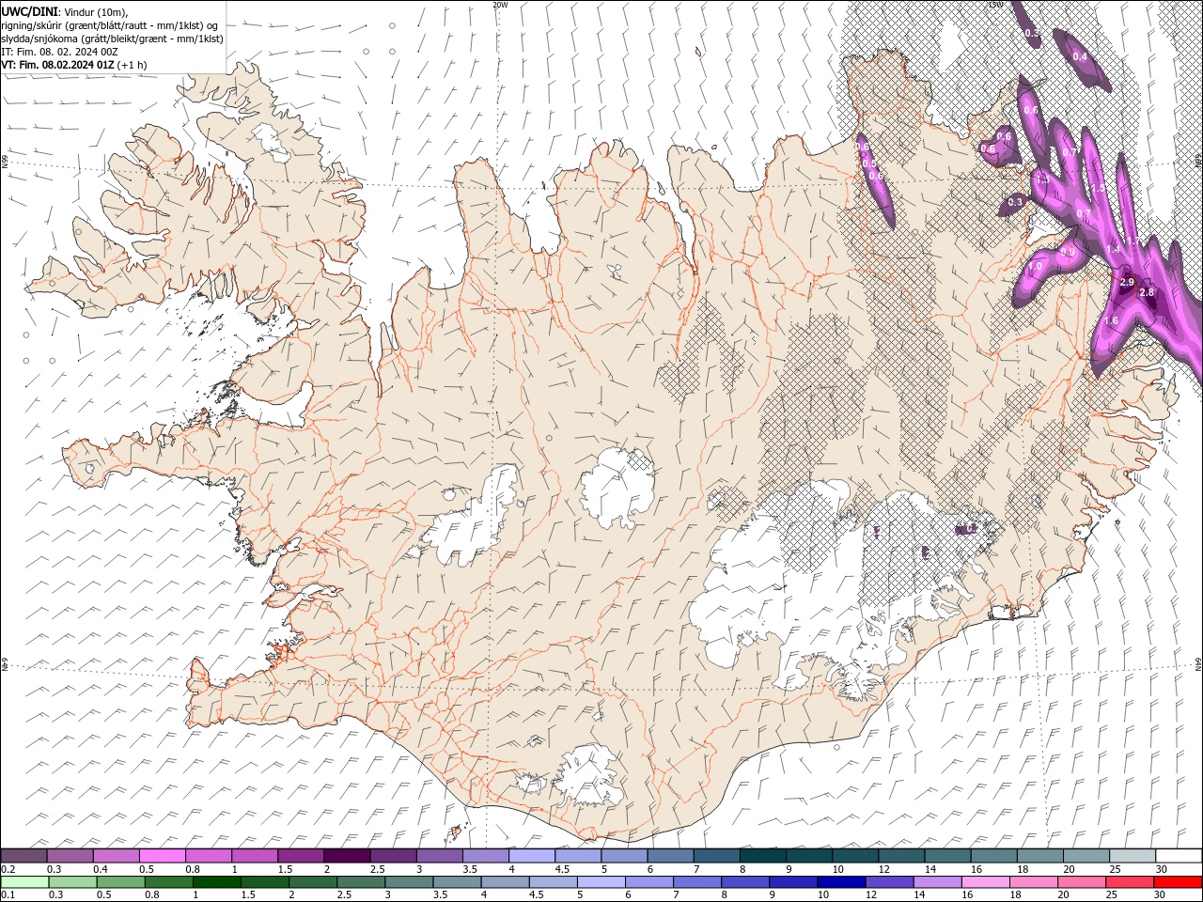The image size is (1203, 902).
Task: Click the 20W longitude label
Action: 500,5
